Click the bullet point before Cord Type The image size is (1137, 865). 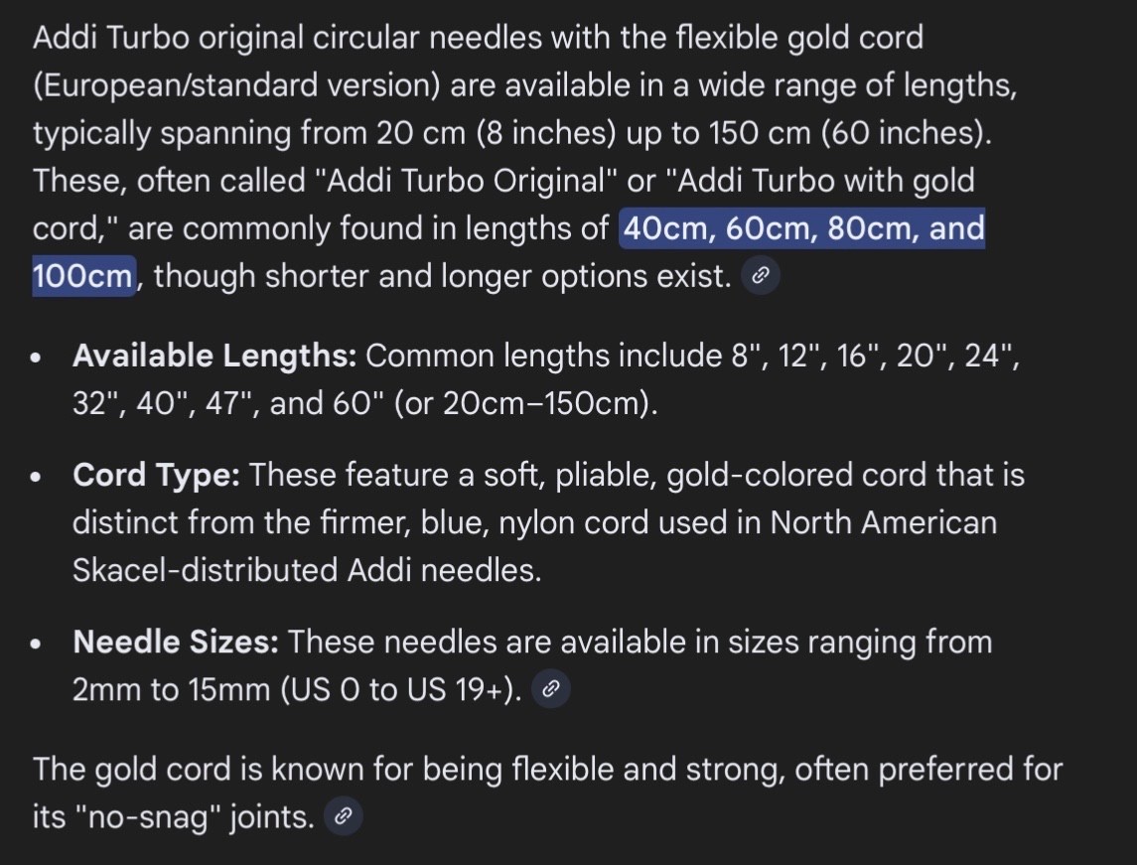37,477
